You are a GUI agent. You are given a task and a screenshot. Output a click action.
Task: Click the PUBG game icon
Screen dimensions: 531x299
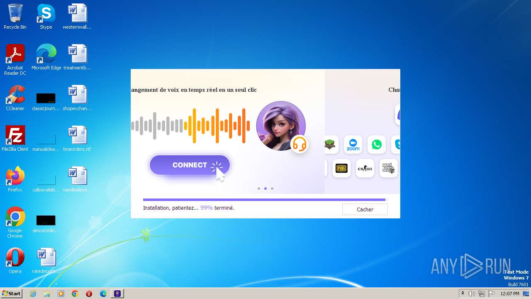pyautogui.click(x=341, y=168)
